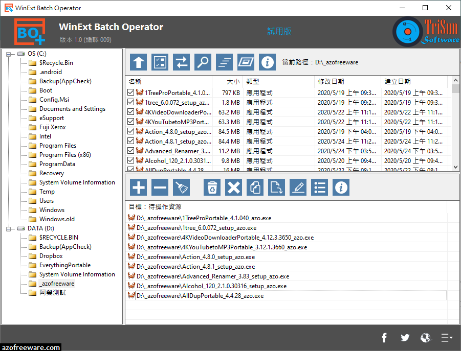The height and width of the screenshot is (351, 461).
Task: Collapse the DATA (D:) drive tree
Action: click(x=7, y=228)
